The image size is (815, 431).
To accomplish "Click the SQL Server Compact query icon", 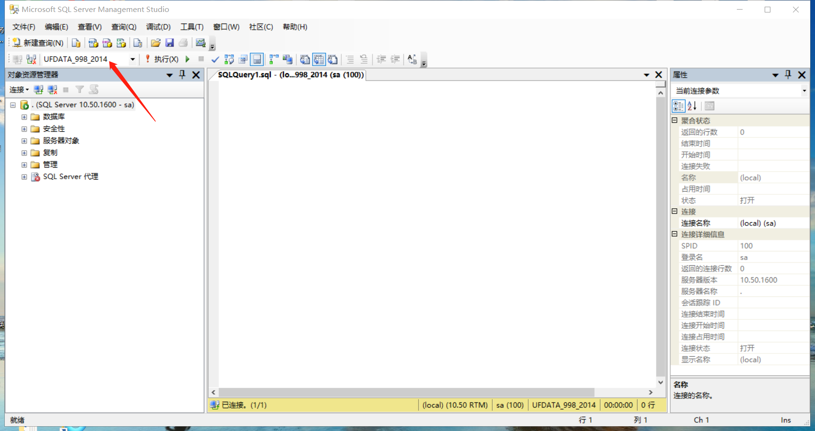I will point(138,43).
